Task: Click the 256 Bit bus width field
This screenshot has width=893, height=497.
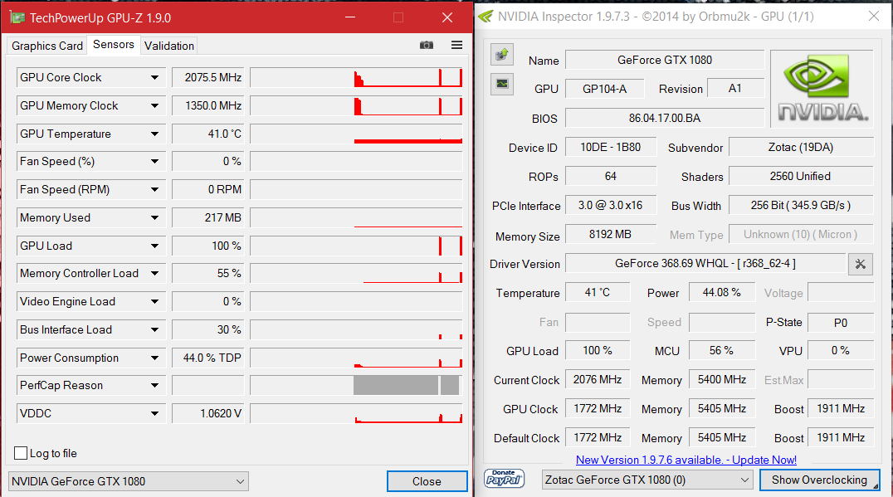Action: (801, 205)
